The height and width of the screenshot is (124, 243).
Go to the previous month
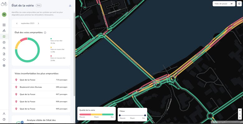[x=17, y=23]
